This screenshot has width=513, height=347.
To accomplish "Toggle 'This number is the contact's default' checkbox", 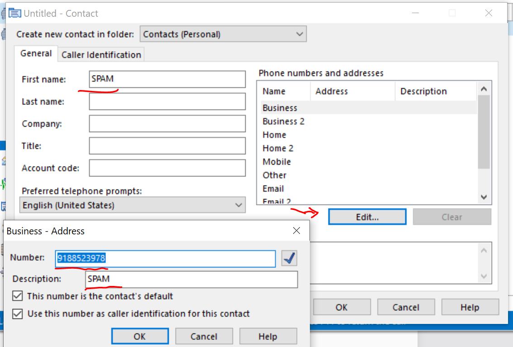I will (x=18, y=296).
